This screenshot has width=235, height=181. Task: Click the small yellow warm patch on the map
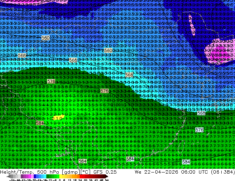(59, 117)
